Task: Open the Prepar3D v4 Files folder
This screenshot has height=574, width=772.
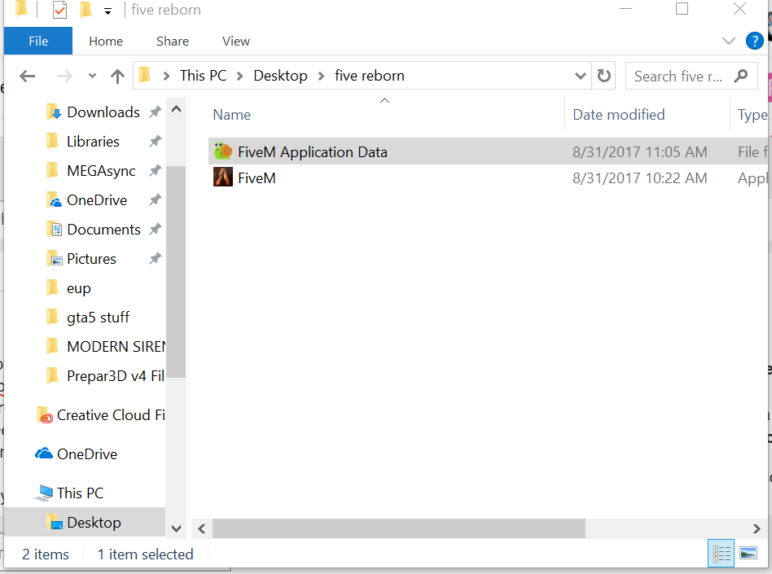Action: (116, 376)
